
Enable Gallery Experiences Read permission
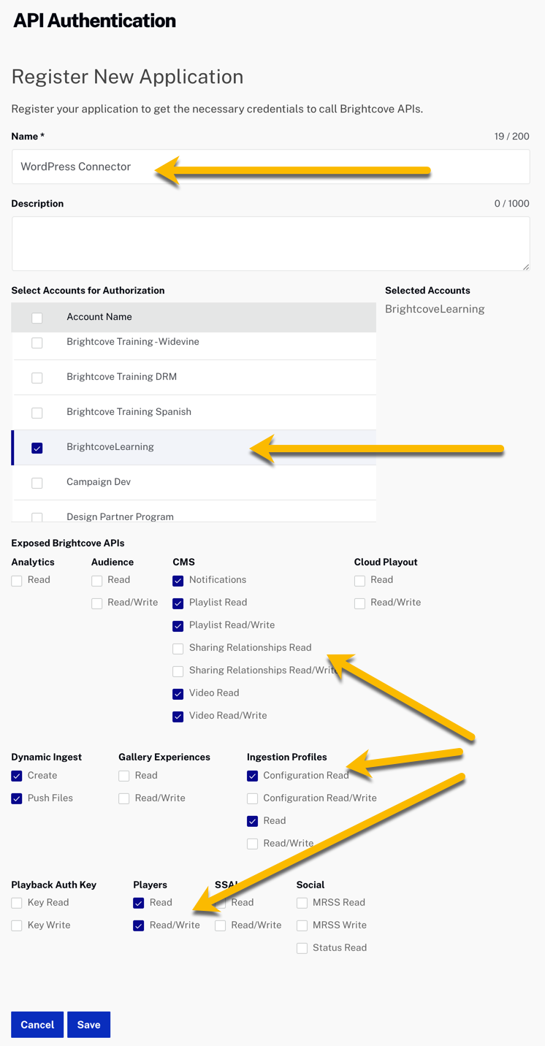pos(123,776)
